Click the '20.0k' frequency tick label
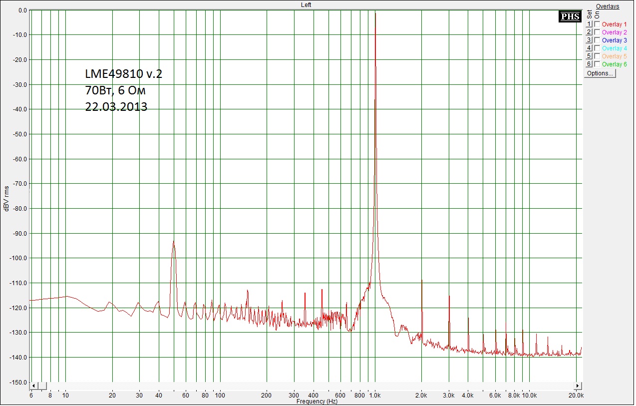The image size is (636, 406). click(x=576, y=396)
